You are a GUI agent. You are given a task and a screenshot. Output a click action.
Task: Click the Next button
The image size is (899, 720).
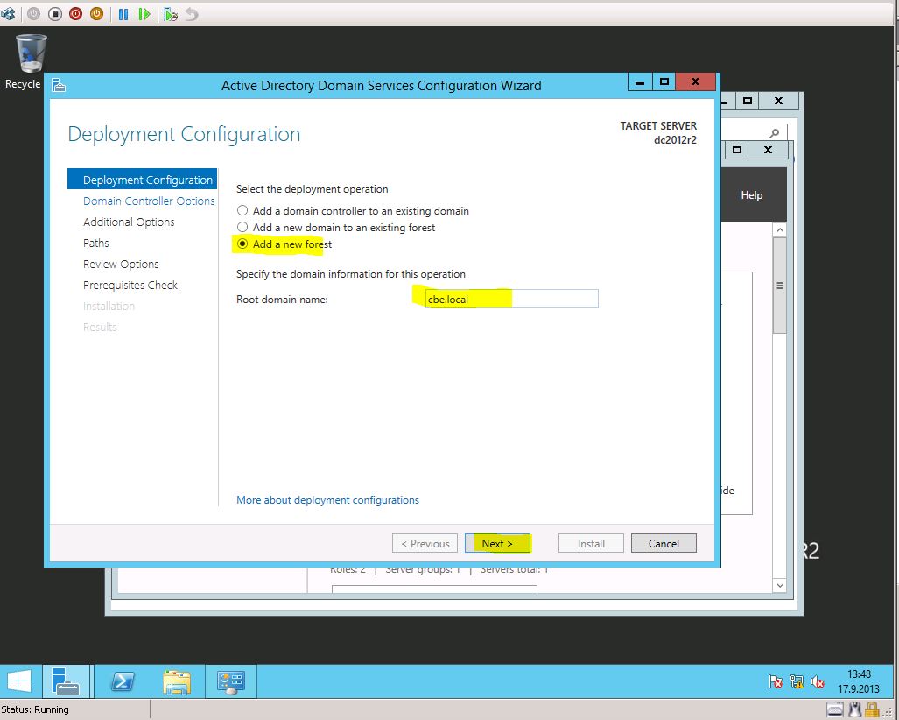(497, 543)
